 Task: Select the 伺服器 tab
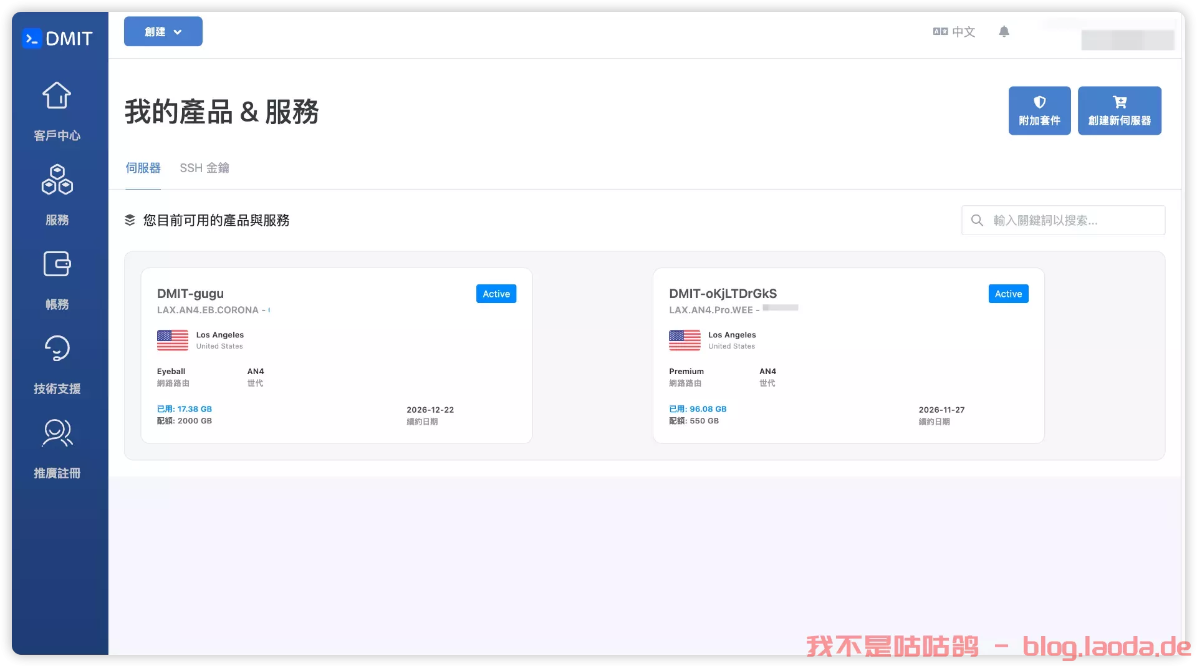point(143,168)
